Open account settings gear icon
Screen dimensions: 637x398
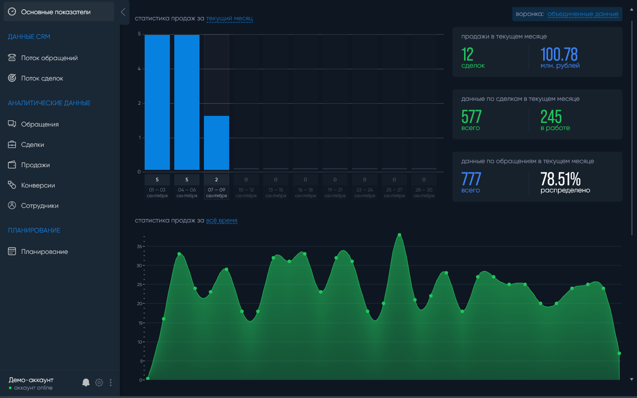point(99,383)
